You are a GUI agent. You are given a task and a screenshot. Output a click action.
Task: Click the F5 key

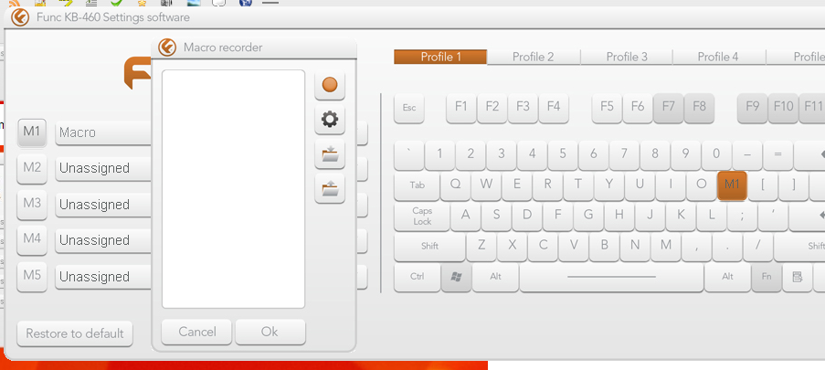[608, 108]
